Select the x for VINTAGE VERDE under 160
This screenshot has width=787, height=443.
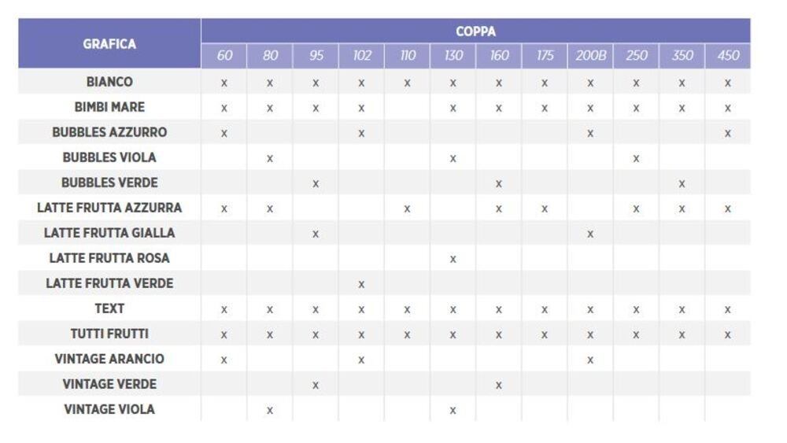(x=499, y=385)
